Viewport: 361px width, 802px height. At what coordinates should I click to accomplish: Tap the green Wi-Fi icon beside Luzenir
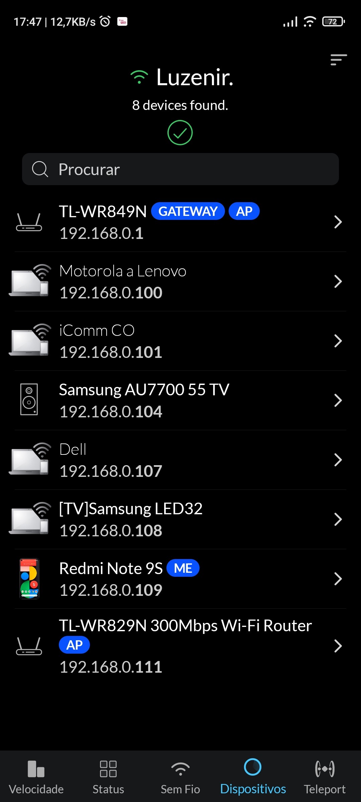point(139,77)
